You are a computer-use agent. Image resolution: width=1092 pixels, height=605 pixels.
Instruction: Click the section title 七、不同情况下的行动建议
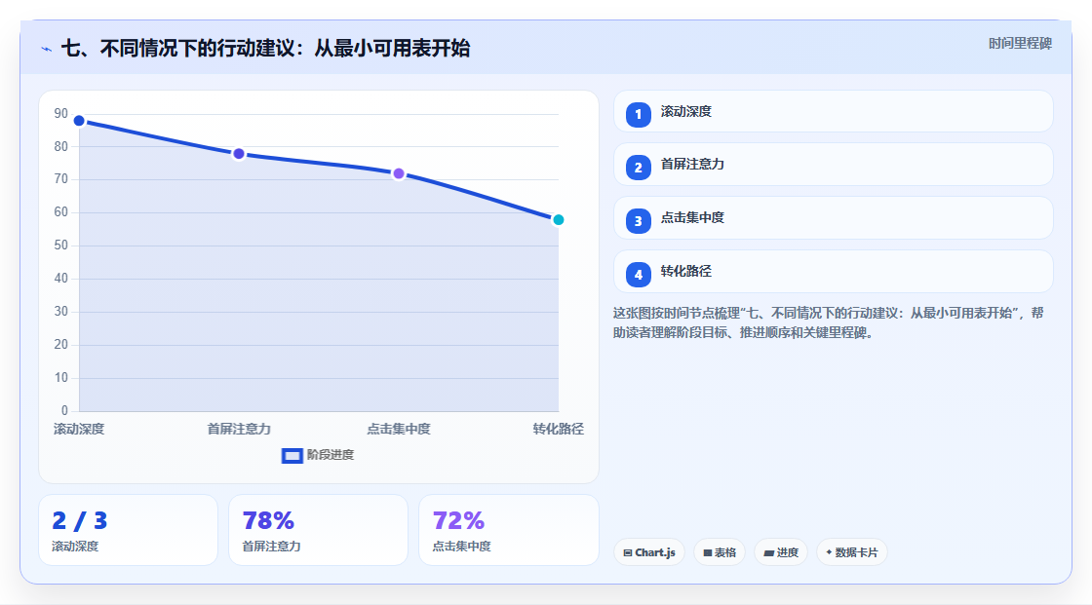click(x=266, y=49)
